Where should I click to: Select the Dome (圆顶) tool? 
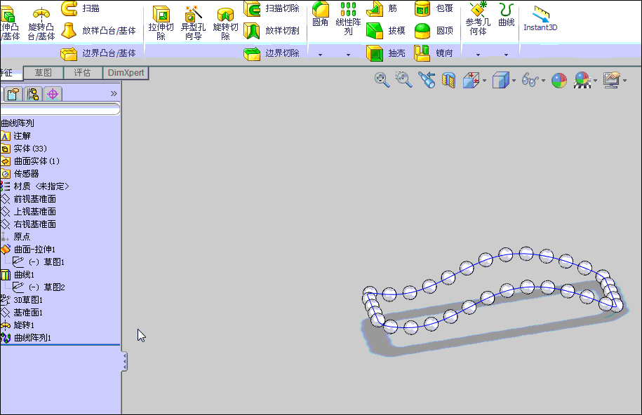click(x=434, y=31)
